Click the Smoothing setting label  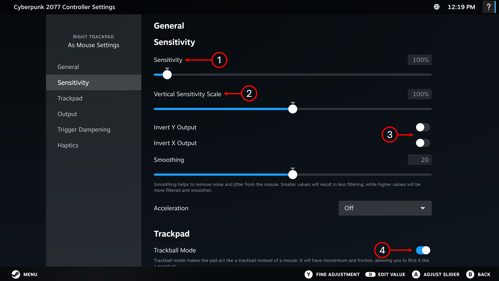[169, 160]
